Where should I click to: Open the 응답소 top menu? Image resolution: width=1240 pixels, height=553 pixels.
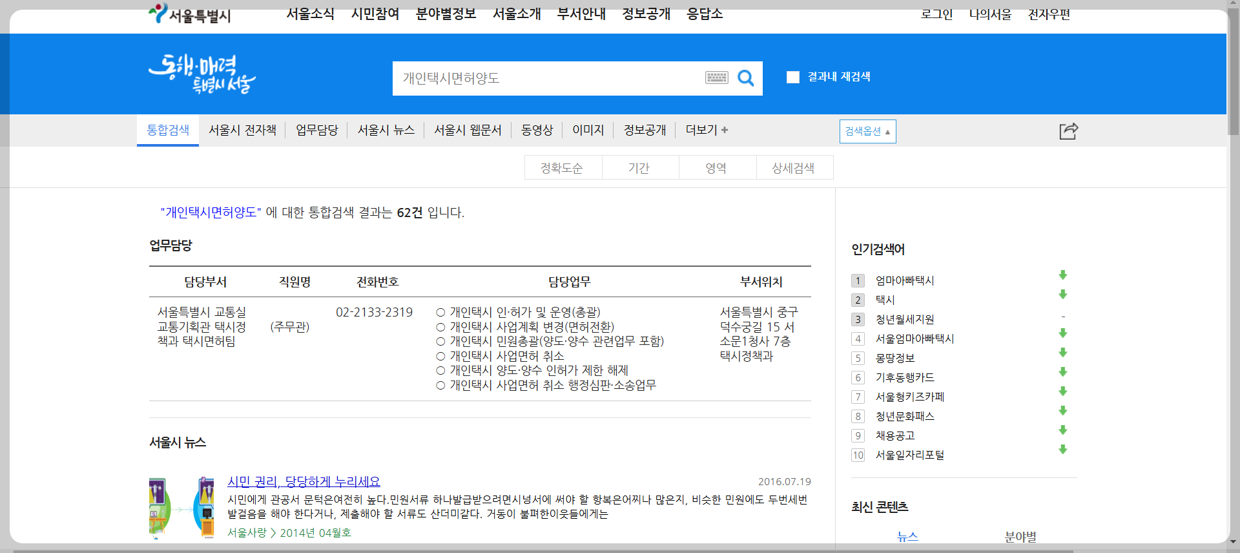pos(705,14)
